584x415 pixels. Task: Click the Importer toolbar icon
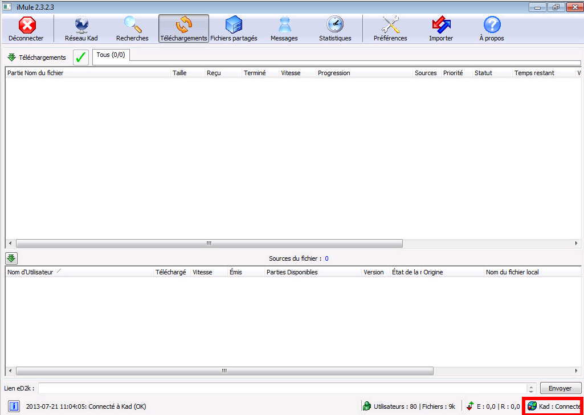coord(441,28)
